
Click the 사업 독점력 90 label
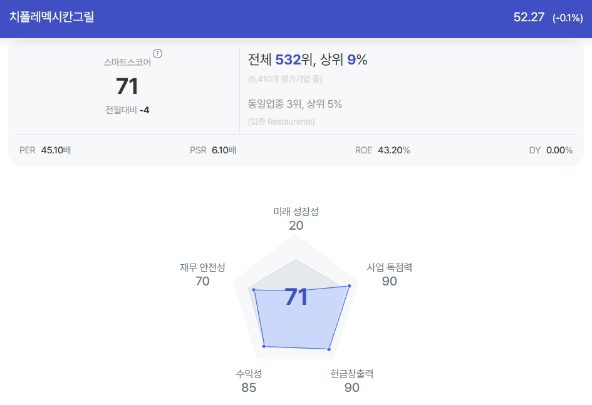389,274
